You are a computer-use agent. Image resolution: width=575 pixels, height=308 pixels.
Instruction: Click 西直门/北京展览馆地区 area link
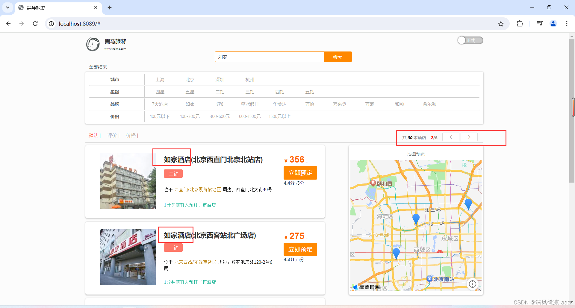click(198, 189)
